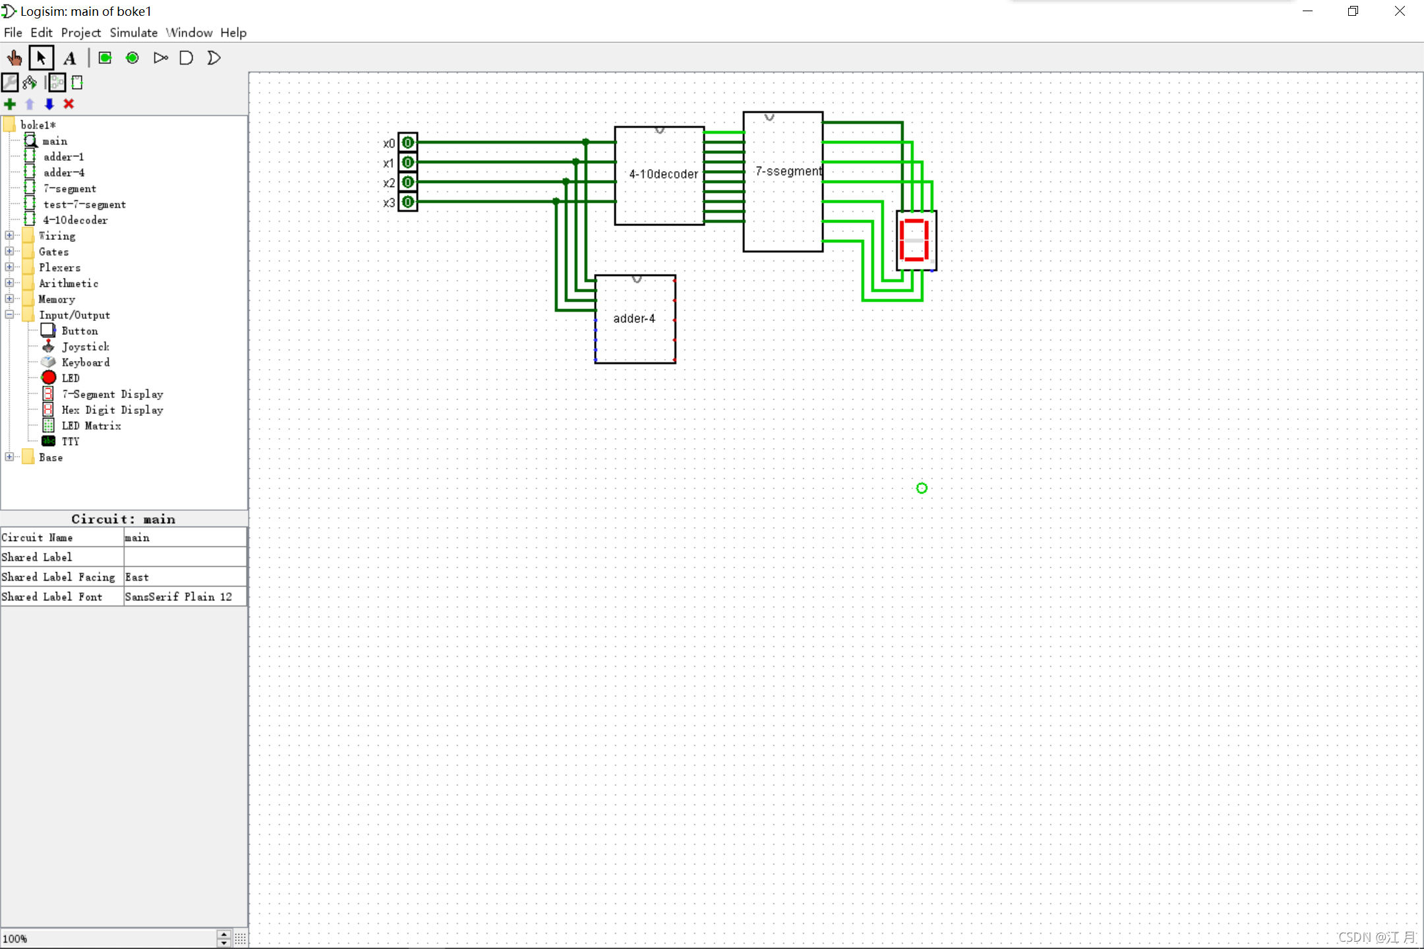Choose the NOT gate tool
The height and width of the screenshot is (949, 1424).
(x=160, y=58)
